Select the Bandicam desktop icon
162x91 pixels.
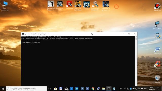point(157,7)
